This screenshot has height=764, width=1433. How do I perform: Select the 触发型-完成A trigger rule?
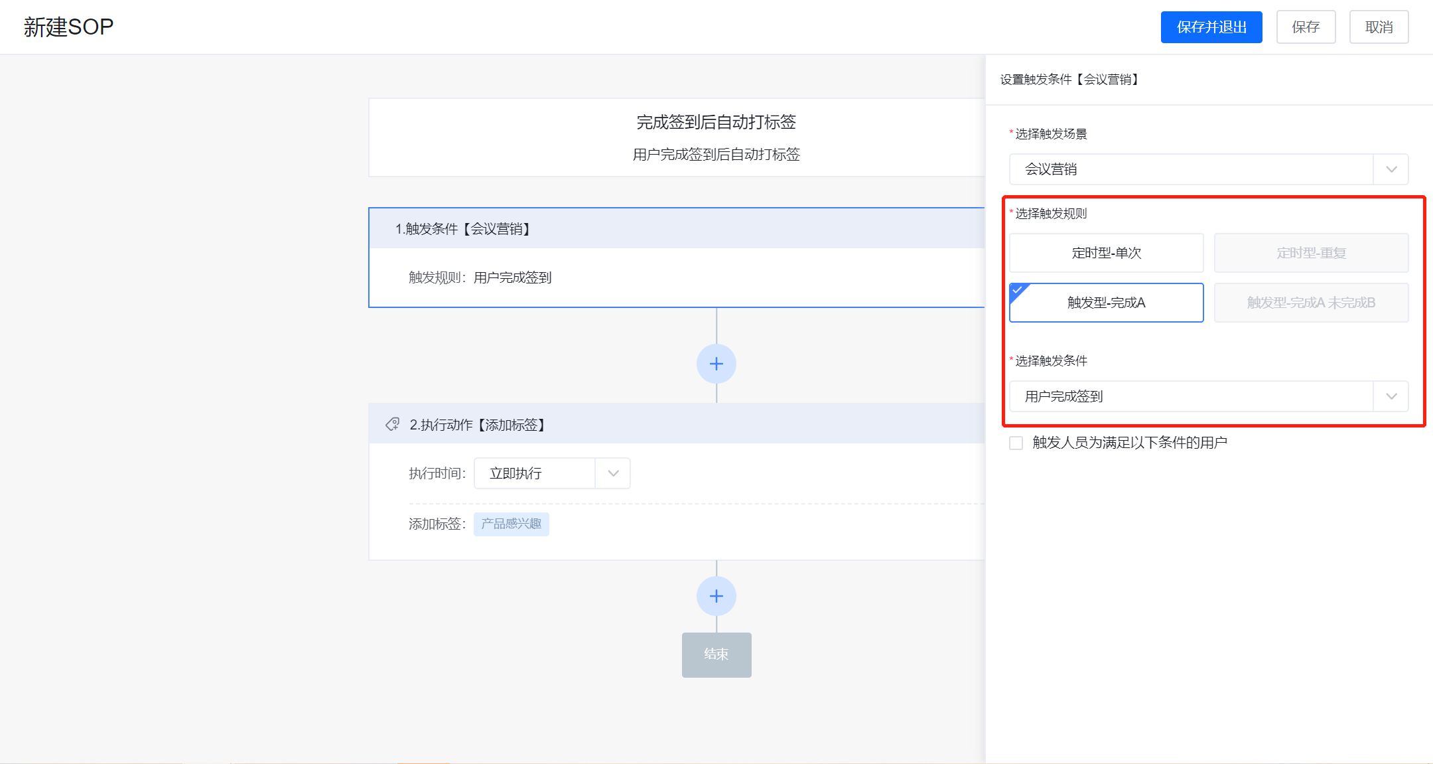[1106, 303]
